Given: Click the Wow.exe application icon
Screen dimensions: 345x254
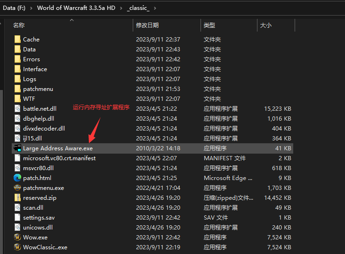Looking at the screenshot, I should point(17,237).
